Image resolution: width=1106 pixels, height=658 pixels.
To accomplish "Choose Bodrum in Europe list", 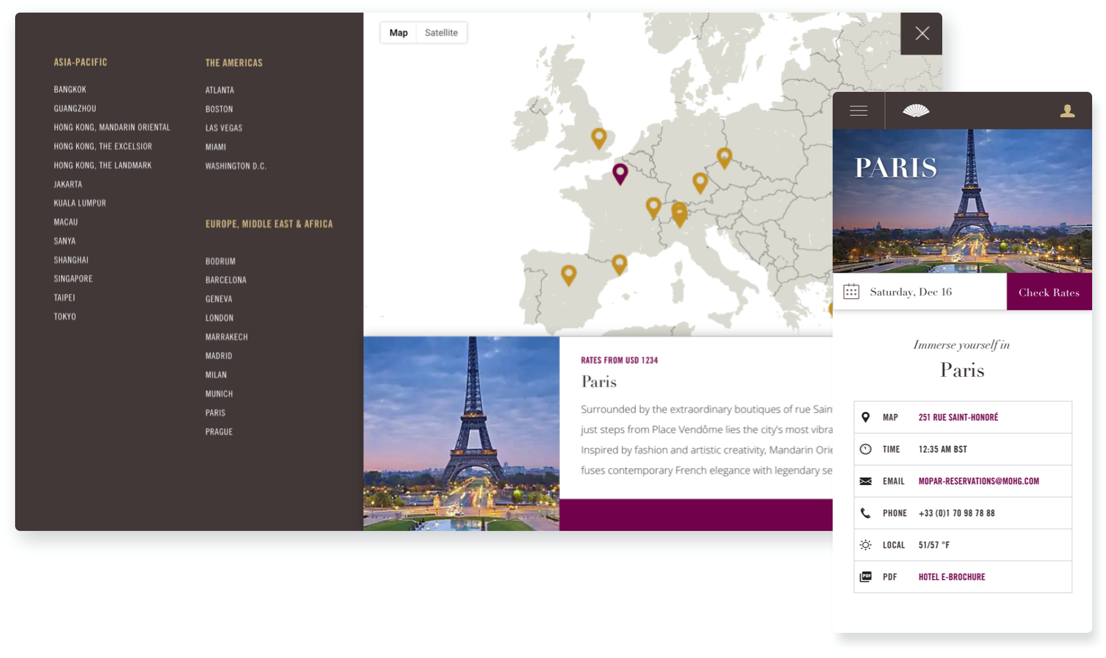I will 220,261.
